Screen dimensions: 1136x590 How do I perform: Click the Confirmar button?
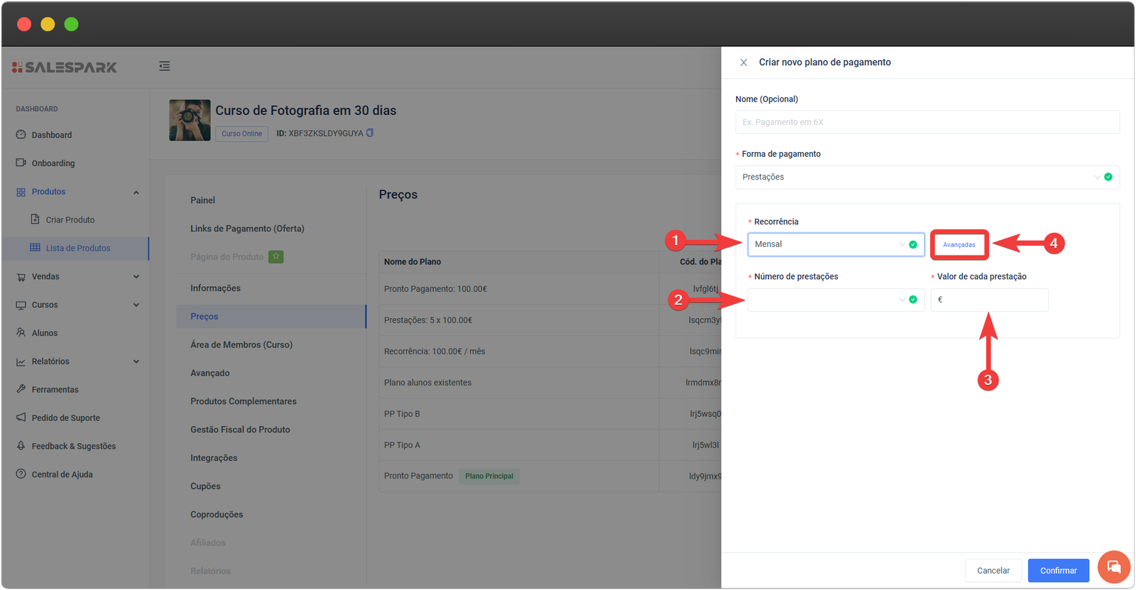click(x=1058, y=570)
